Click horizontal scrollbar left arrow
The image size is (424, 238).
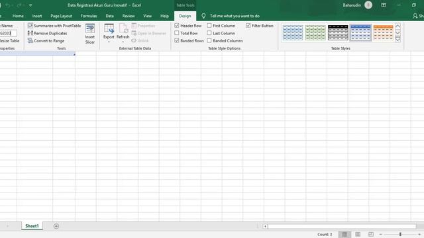[265, 226]
